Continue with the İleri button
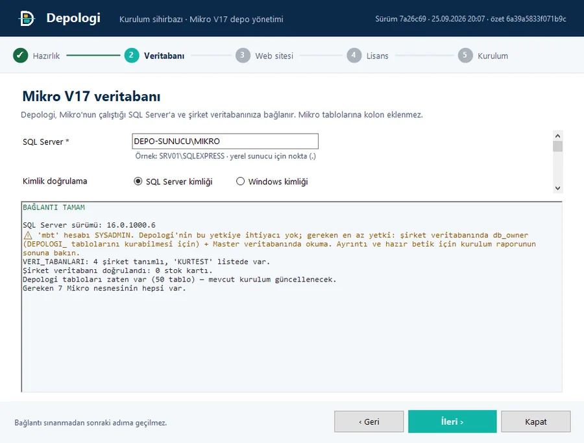The height and width of the screenshot is (443, 584). 452,422
